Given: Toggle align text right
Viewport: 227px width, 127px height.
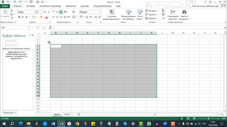Looking at the screenshot, I should (61, 17).
